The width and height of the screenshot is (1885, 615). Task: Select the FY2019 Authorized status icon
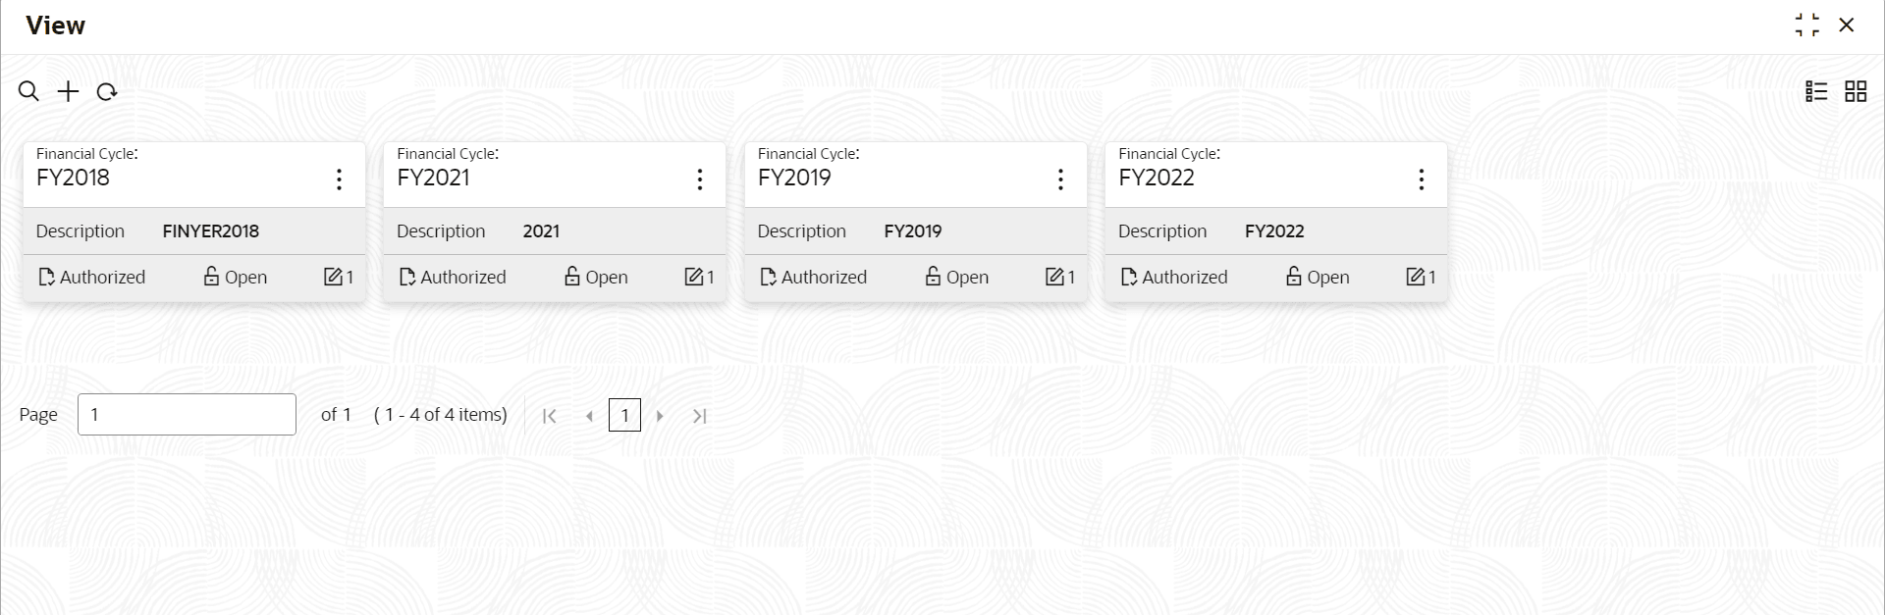(x=769, y=278)
